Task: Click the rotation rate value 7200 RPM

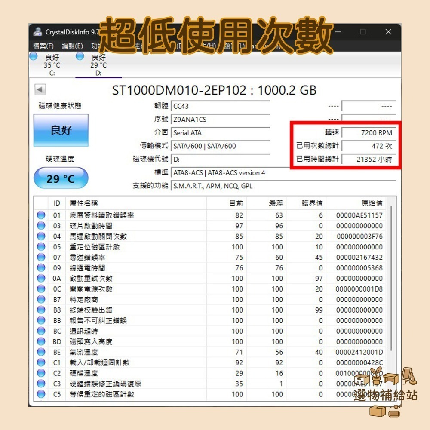Action: (369, 133)
